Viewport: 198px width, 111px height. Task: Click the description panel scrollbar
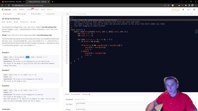pos(62,51)
